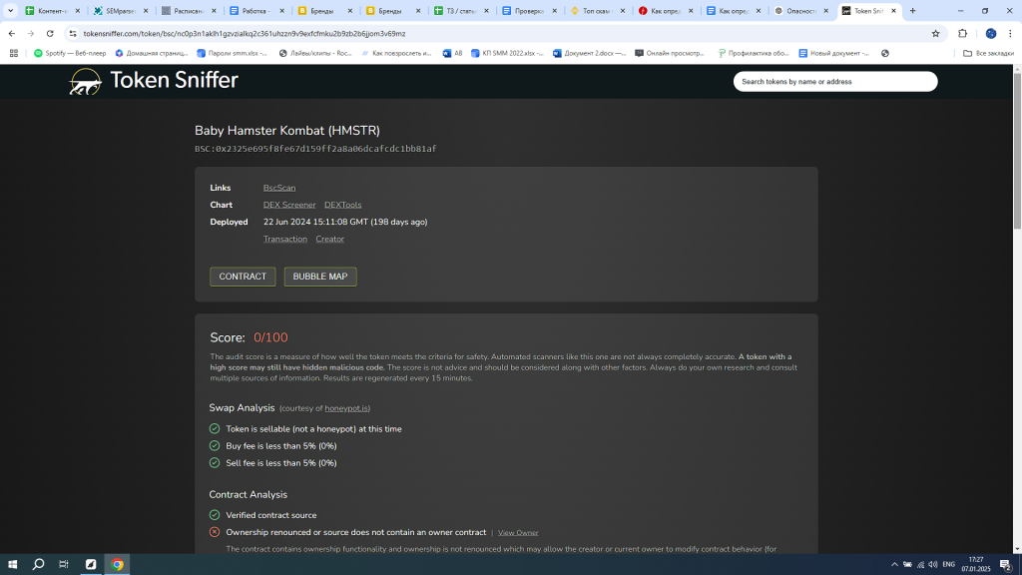The height and width of the screenshot is (575, 1022).
Task: Show hidden system tray icons
Action: pyautogui.click(x=894, y=565)
